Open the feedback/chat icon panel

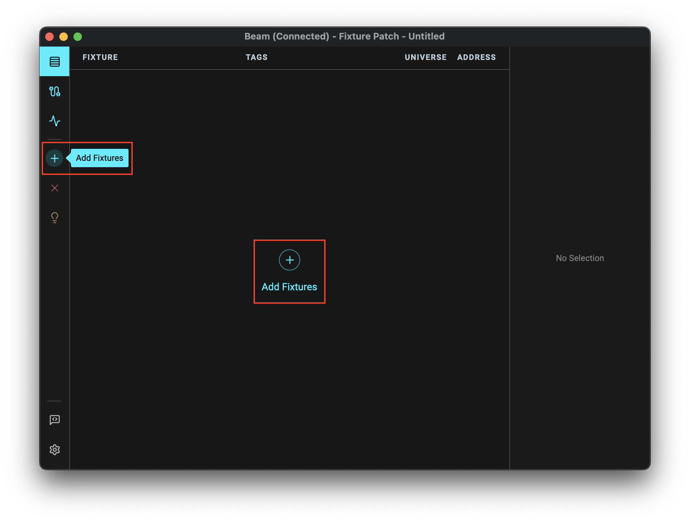(54, 419)
